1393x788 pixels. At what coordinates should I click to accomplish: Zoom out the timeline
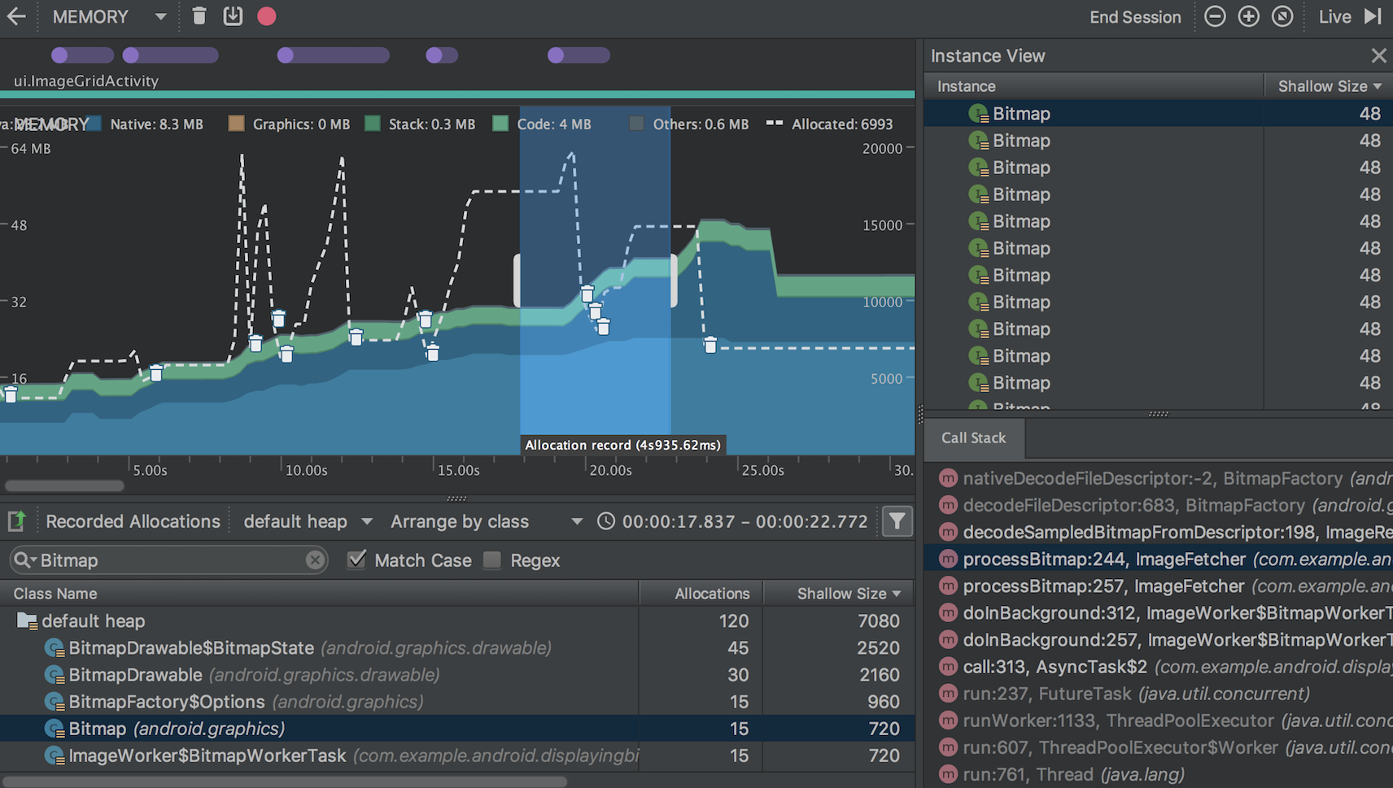tap(1214, 16)
